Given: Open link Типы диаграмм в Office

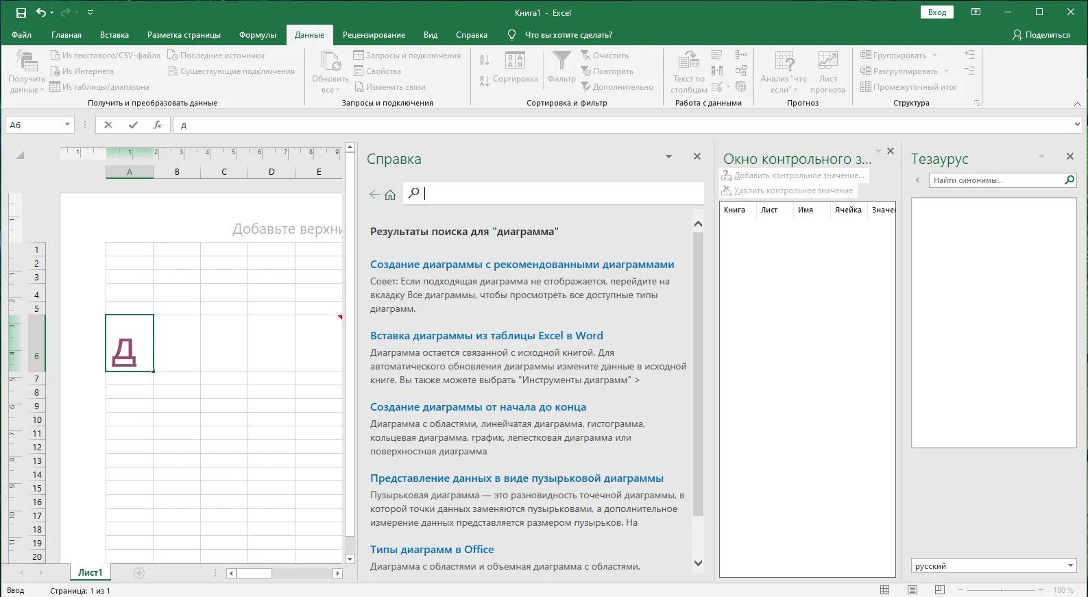Looking at the screenshot, I should [432, 550].
